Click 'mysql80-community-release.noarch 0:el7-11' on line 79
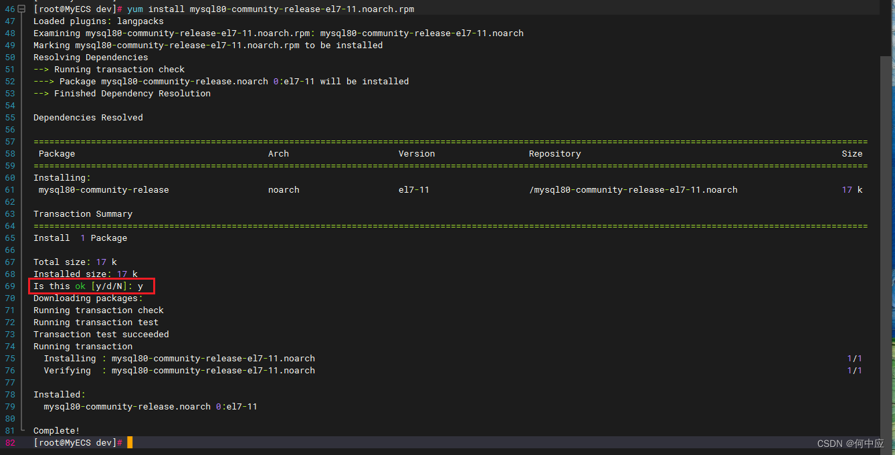Screen dimensions: 895x455 click(151, 407)
